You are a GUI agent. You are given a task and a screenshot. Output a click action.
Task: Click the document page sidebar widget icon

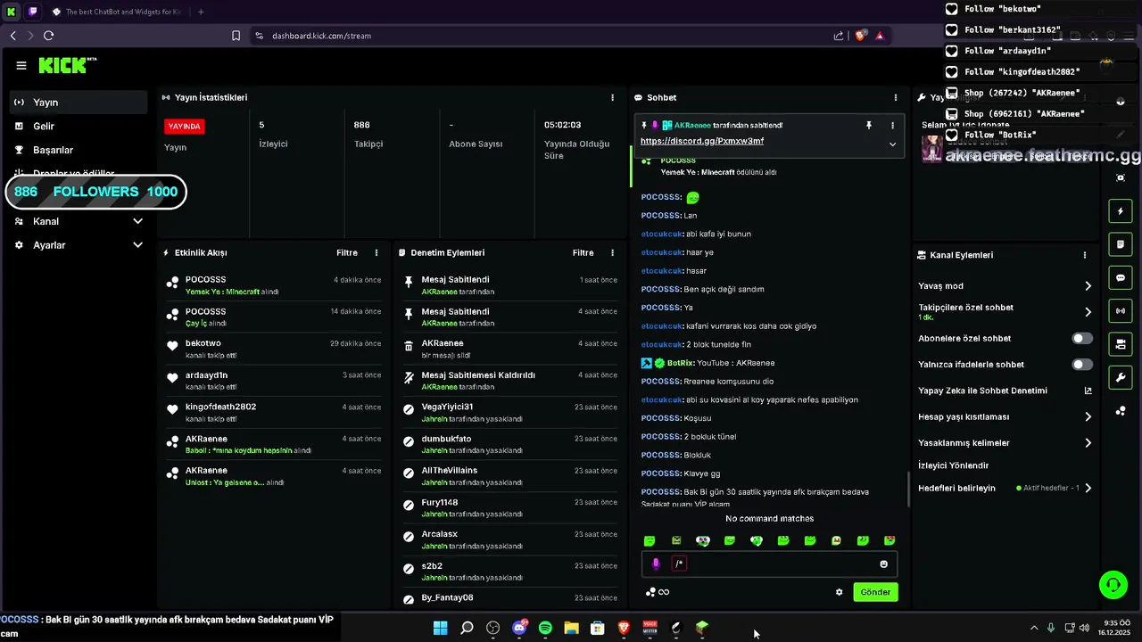click(1121, 244)
